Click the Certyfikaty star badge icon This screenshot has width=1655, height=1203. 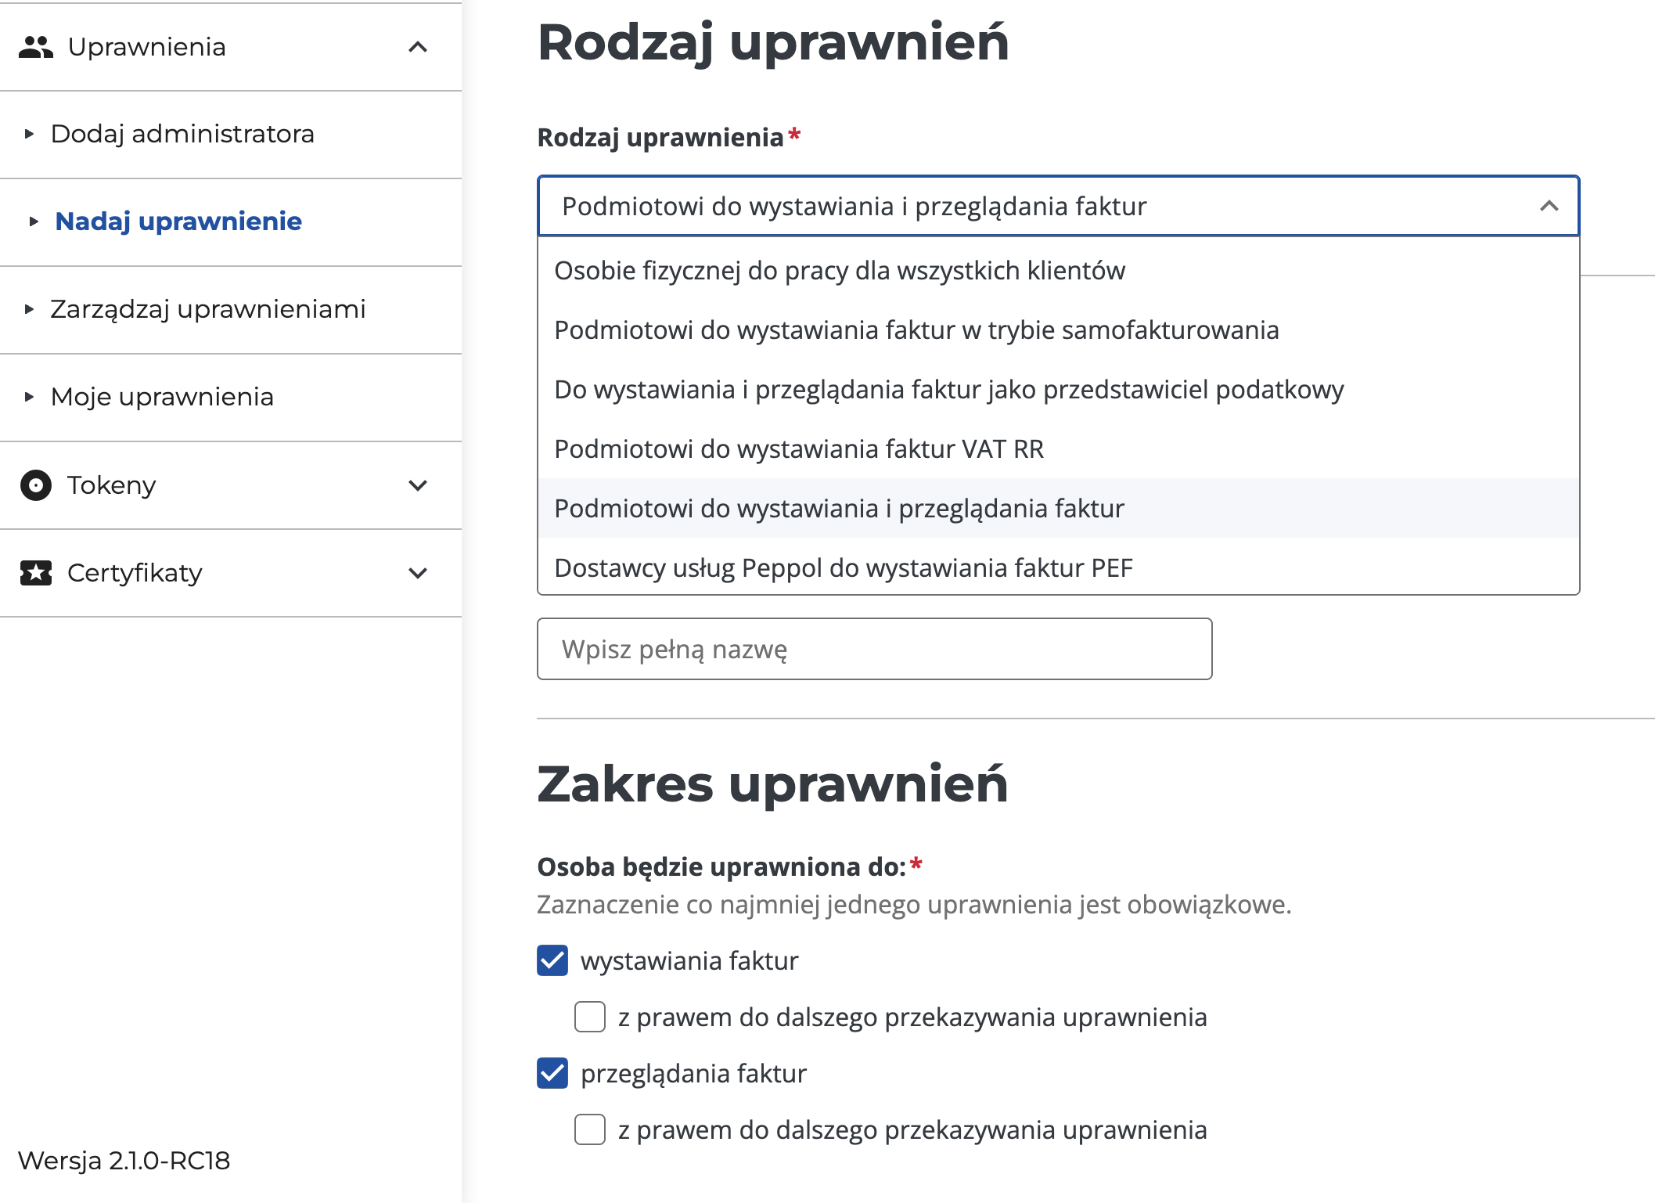[x=35, y=573]
